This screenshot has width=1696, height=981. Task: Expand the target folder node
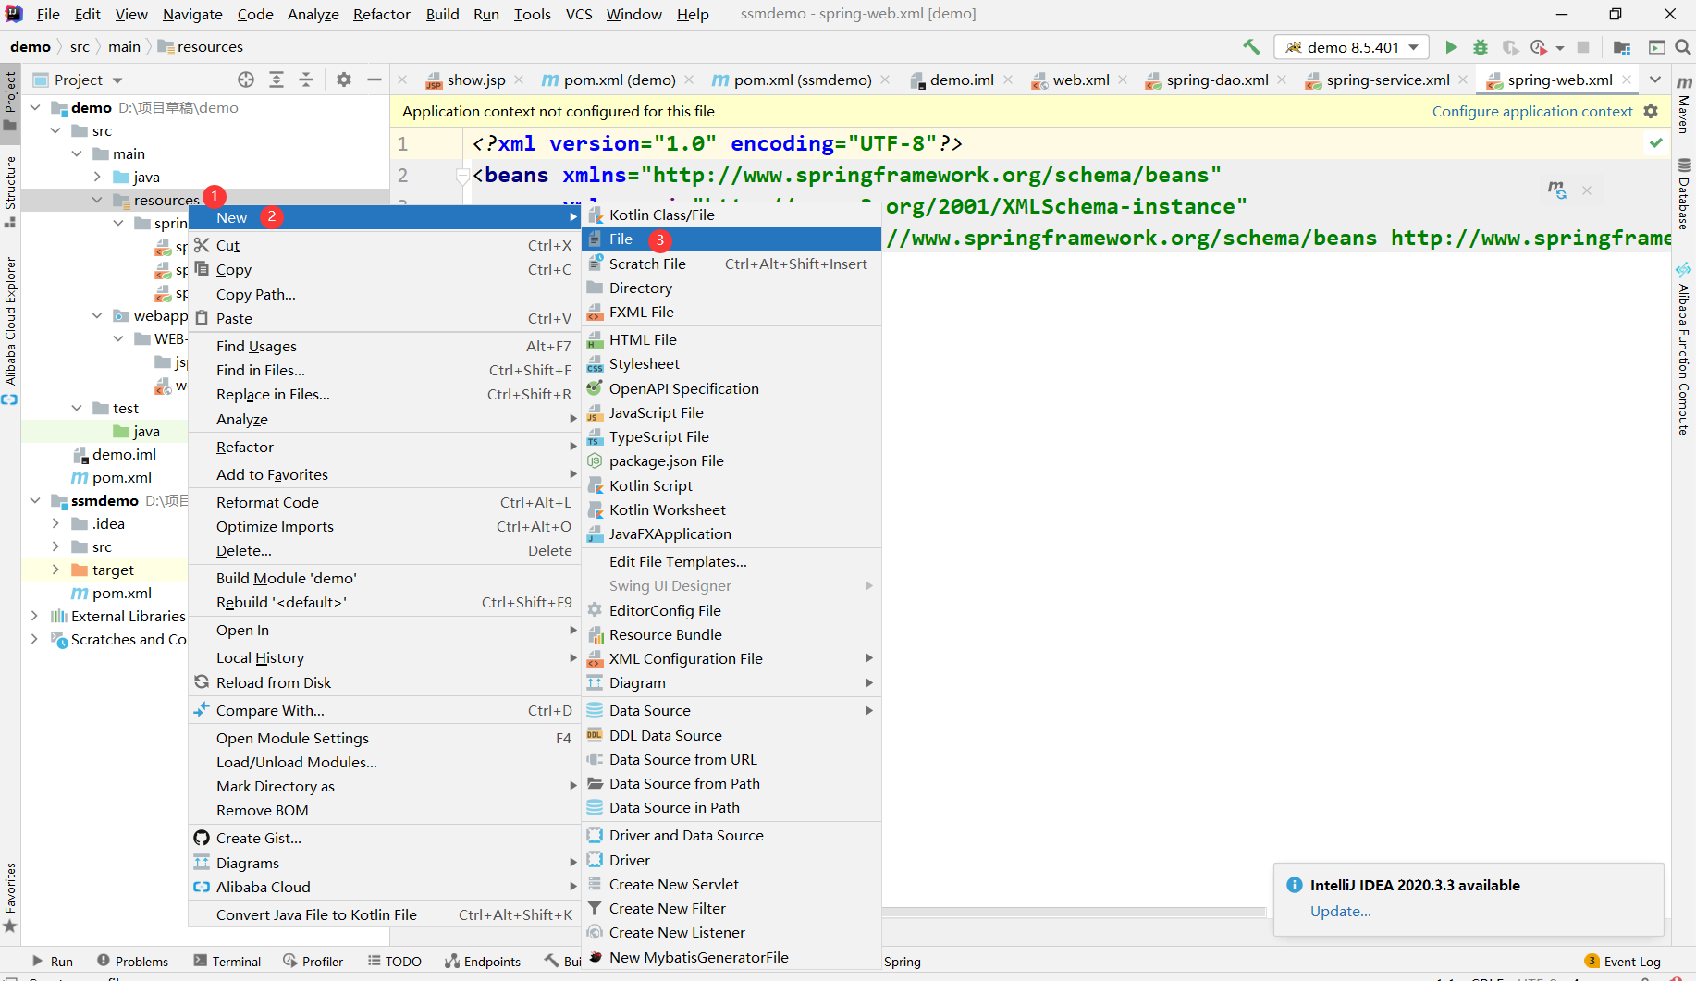pos(55,570)
